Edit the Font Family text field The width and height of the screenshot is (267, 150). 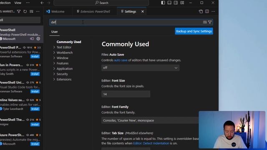tap(150, 120)
